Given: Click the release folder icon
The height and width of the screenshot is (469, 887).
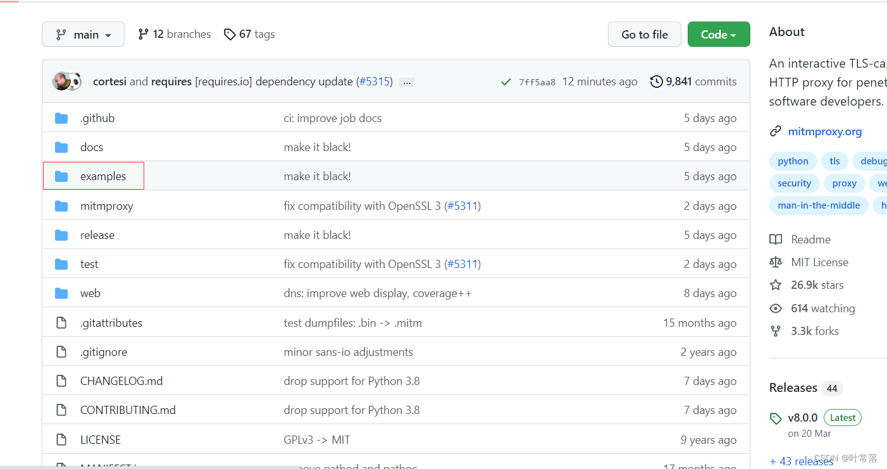Looking at the screenshot, I should pyautogui.click(x=61, y=235).
